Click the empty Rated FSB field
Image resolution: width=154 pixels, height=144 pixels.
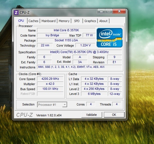click(50, 94)
